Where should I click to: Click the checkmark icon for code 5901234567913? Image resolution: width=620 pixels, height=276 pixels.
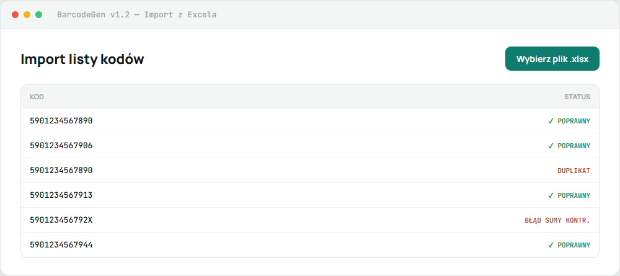pos(551,195)
